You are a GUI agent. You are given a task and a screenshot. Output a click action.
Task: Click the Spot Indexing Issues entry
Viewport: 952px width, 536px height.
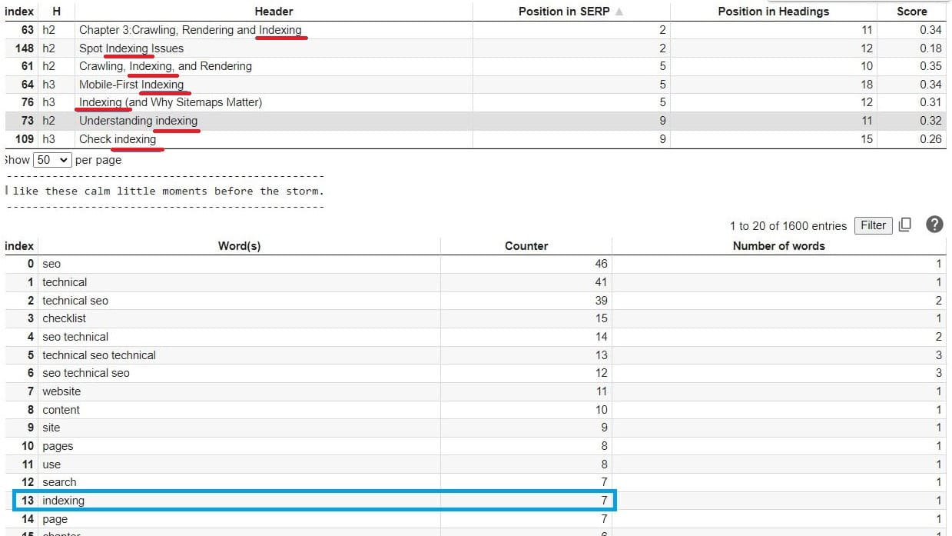[x=131, y=48]
